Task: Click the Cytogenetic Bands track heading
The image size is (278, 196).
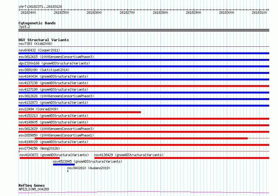Action: [37, 23]
